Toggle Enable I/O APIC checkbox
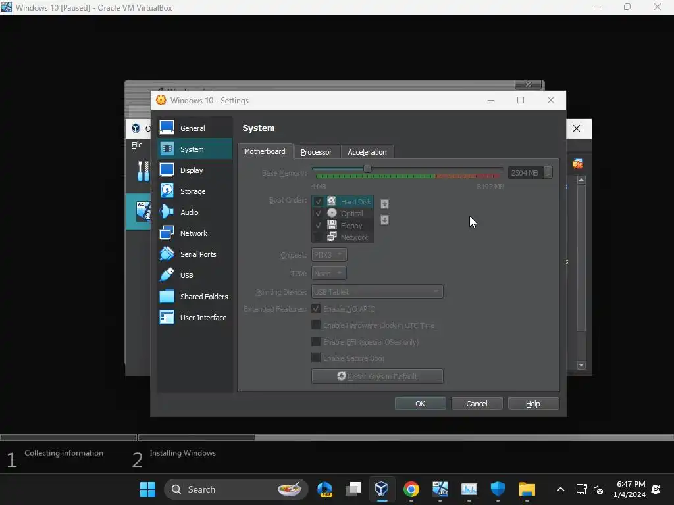 click(316, 309)
